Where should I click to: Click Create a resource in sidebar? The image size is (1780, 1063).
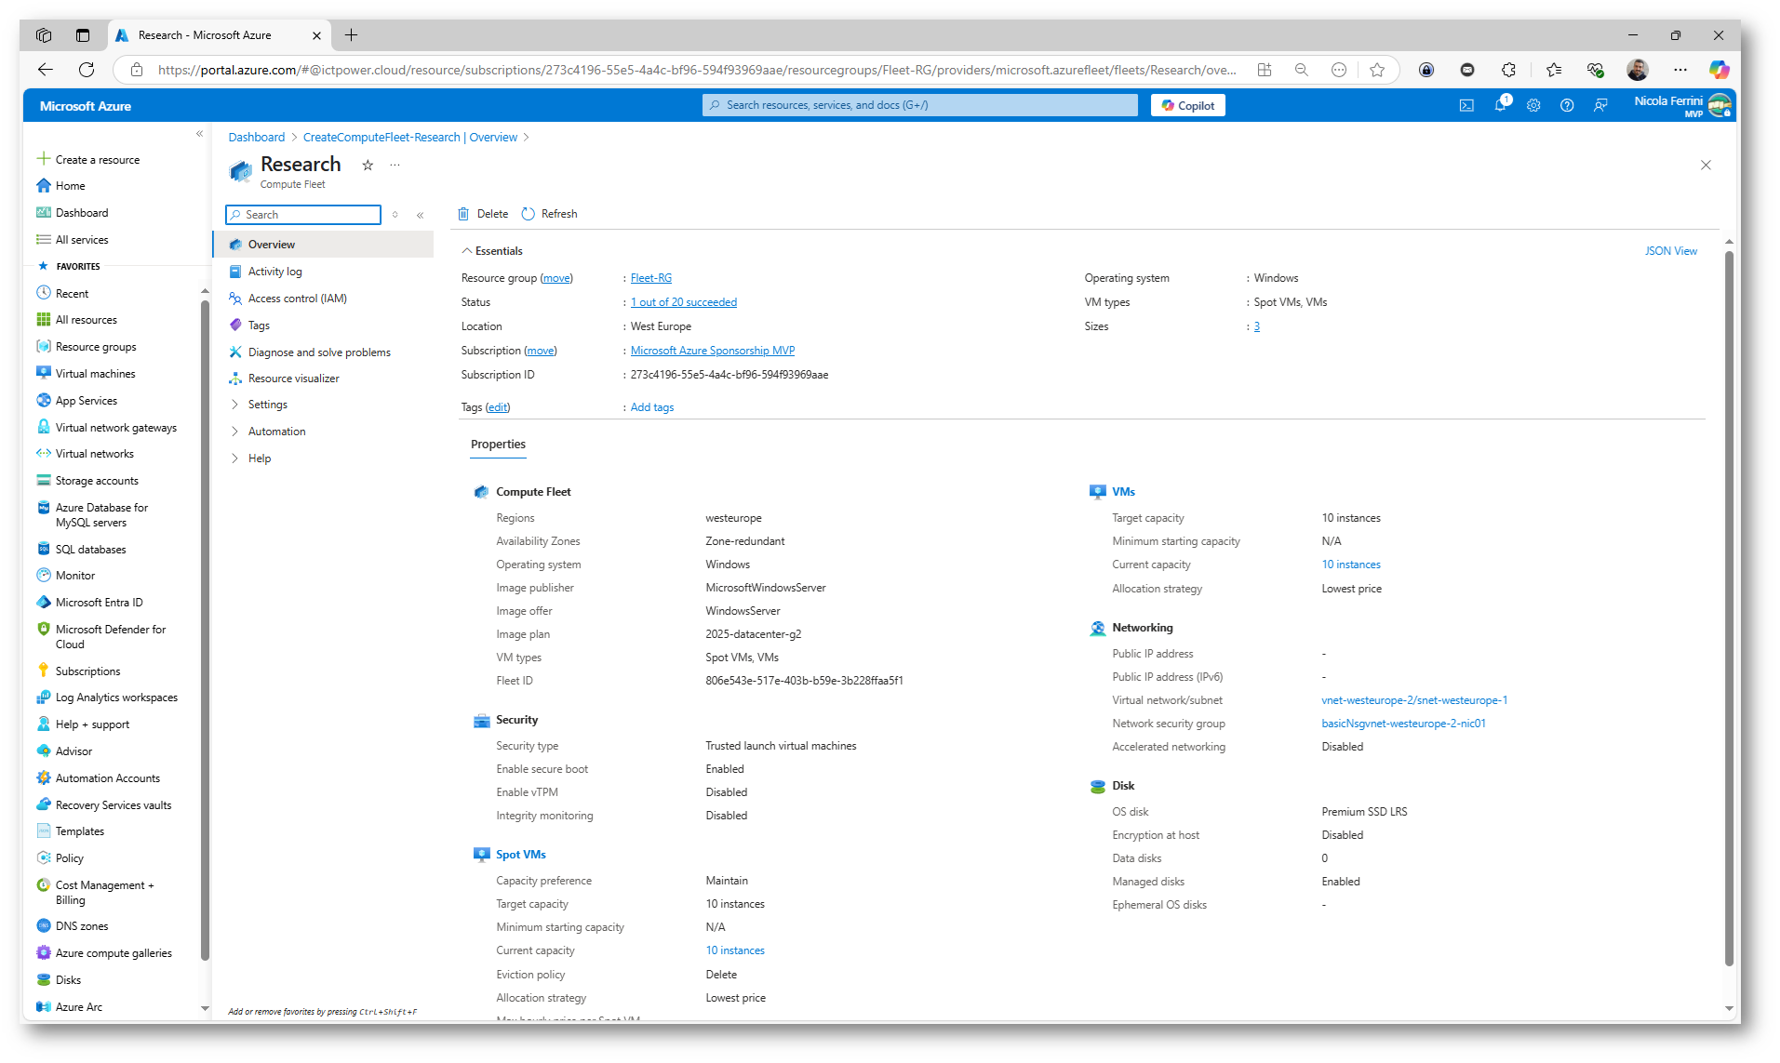(x=88, y=160)
